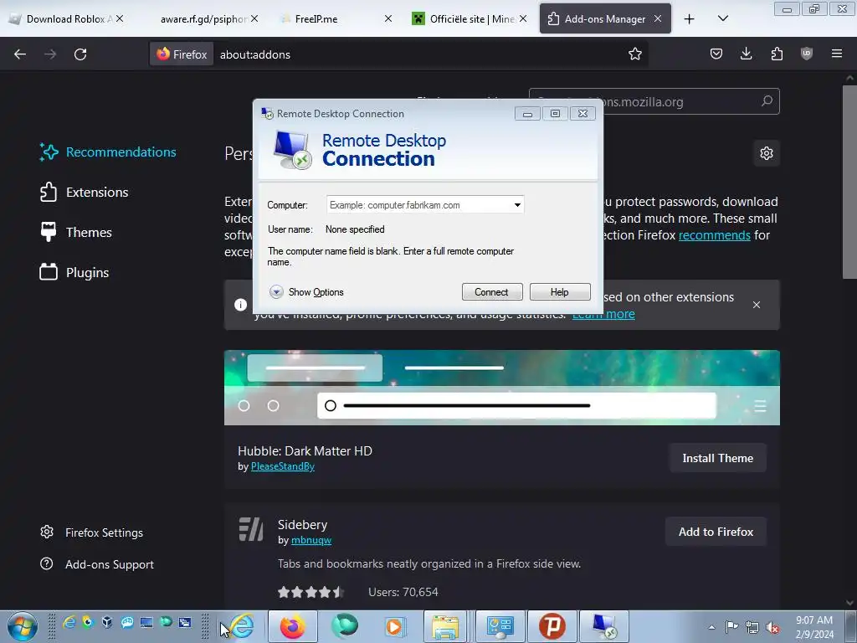The width and height of the screenshot is (857, 643).
Task: Open Firefox Settings from the sidebar
Action: tap(92, 532)
